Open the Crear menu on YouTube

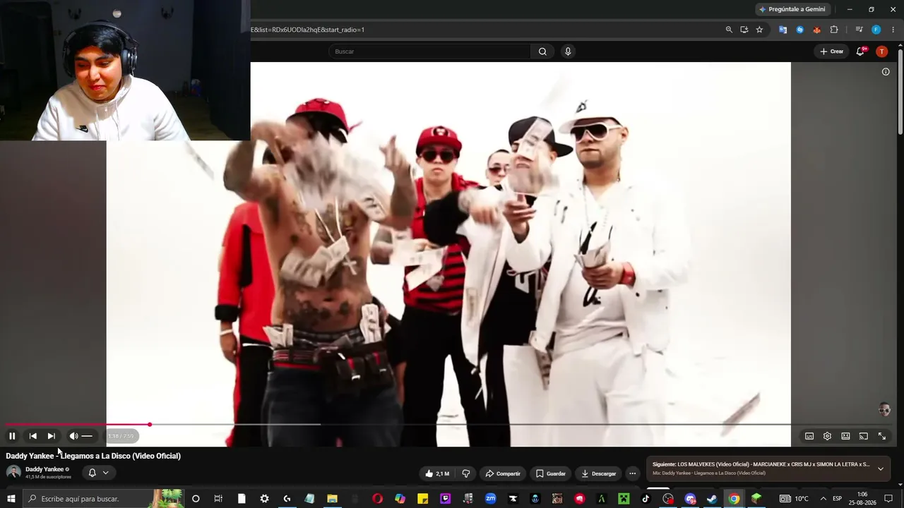(832, 52)
